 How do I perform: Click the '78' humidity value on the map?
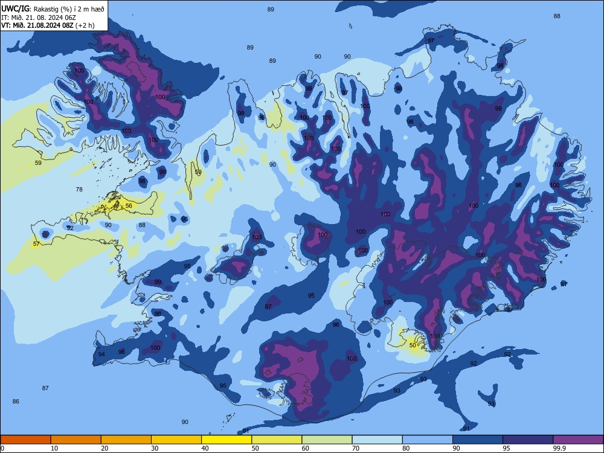(79, 189)
